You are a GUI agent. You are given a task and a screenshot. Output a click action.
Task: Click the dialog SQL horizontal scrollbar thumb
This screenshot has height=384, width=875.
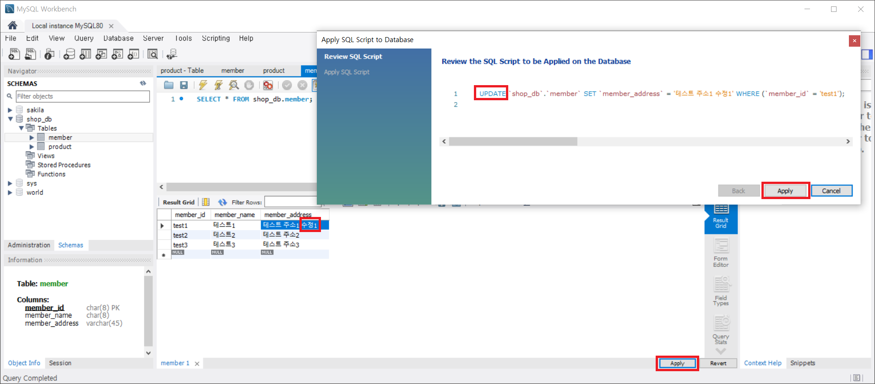(513, 141)
